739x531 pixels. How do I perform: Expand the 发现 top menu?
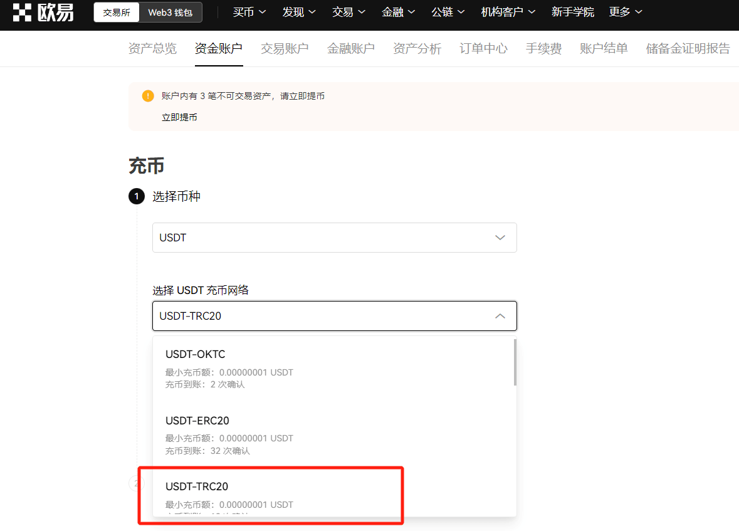pos(299,12)
